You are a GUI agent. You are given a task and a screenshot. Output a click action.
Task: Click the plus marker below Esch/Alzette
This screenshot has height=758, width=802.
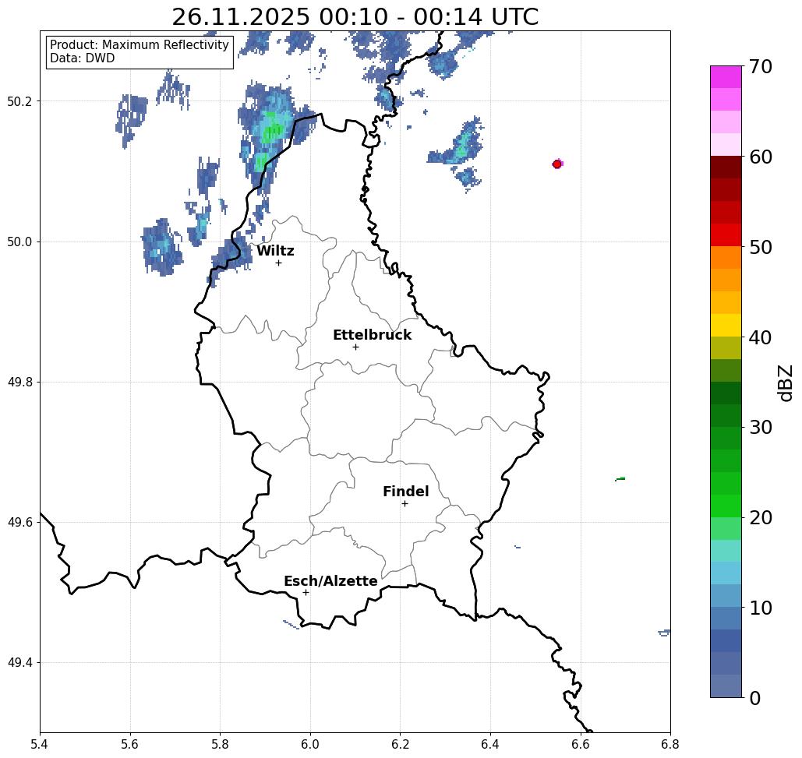tap(306, 593)
